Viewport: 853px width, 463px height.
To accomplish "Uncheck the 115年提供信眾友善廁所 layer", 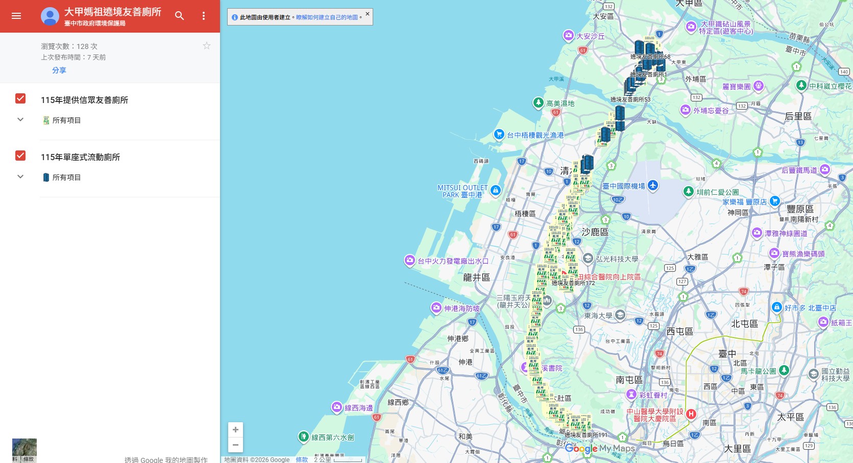I will 20,98.
